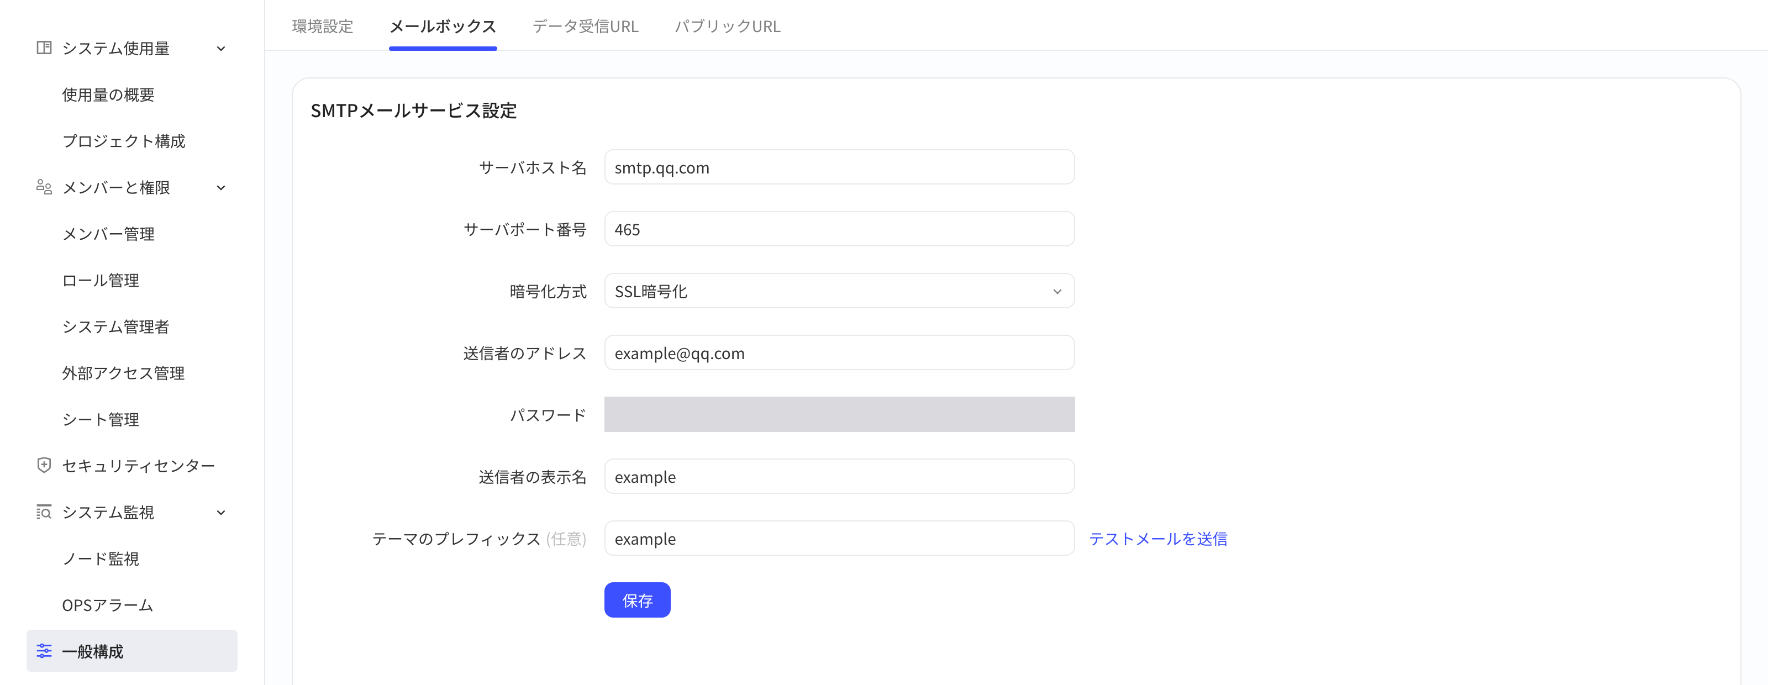The height and width of the screenshot is (685, 1768).
Task: Collapse the システム使用量 section chevron
Action: 221,49
